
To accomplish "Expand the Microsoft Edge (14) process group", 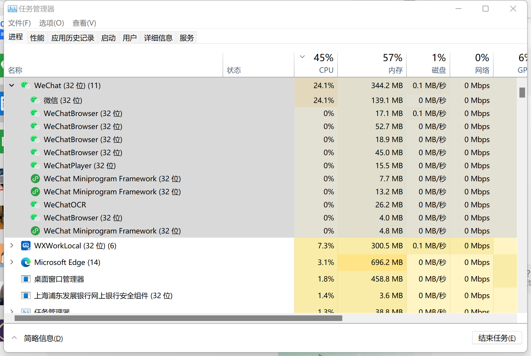I will tap(12, 262).
